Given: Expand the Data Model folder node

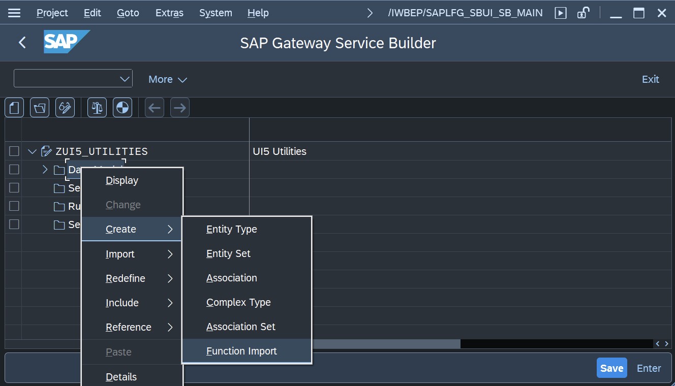Looking at the screenshot, I should [x=45, y=169].
